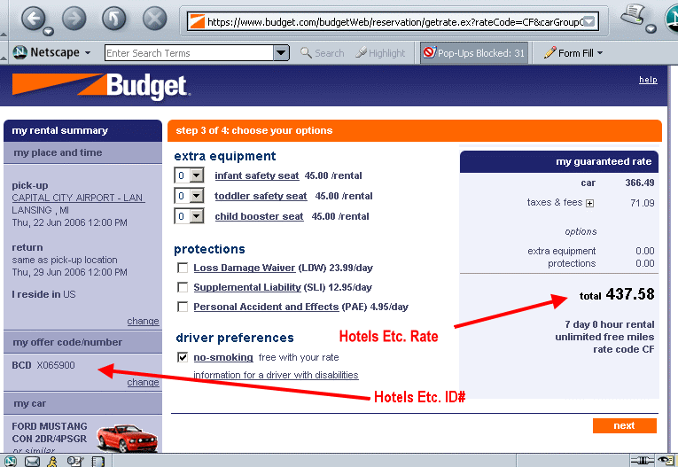This screenshot has width=678, height=467.
Task: Click the pop-up blocked red icon
Action: click(429, 52)
